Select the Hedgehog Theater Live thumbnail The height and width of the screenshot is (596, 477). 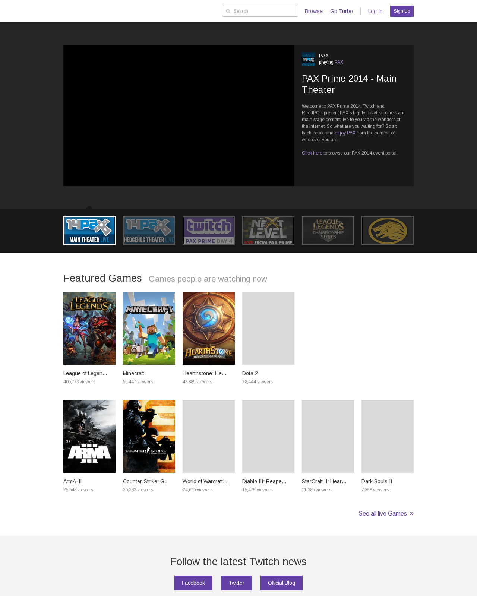point(149,231)
